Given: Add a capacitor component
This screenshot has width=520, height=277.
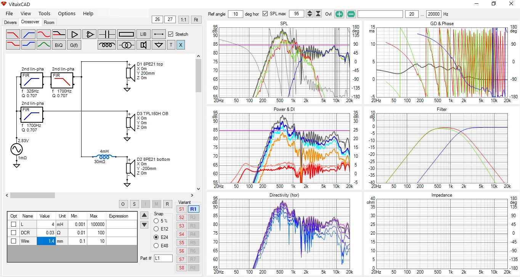Looking at the screenshot, I should pyautogui.click(x=107, y=34).
